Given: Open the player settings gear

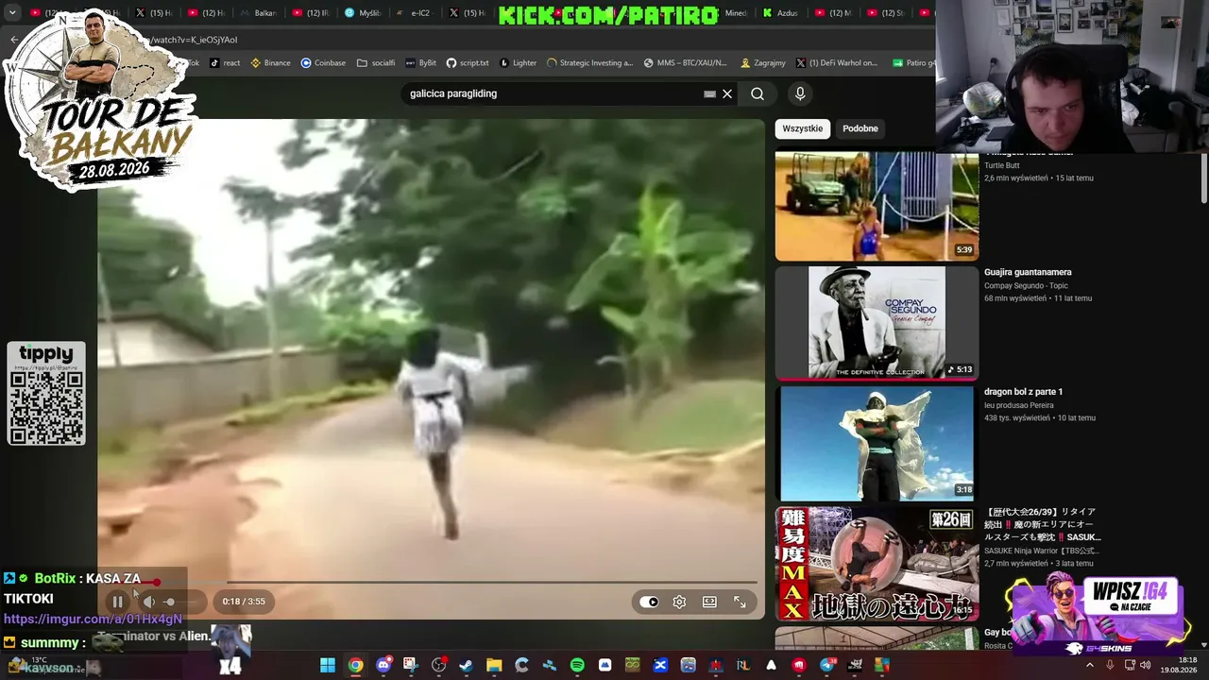Looking at the screenshot, I should pos(679,602).
